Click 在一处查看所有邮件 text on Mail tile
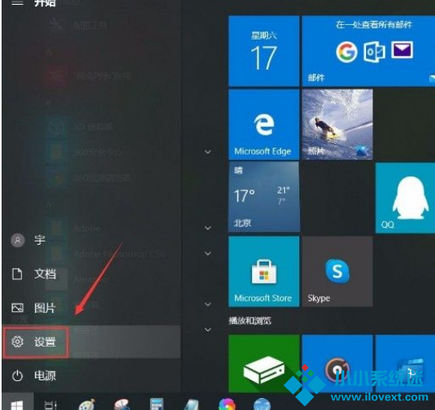Viewport: 435px width, 410px height. click(374, 25)
